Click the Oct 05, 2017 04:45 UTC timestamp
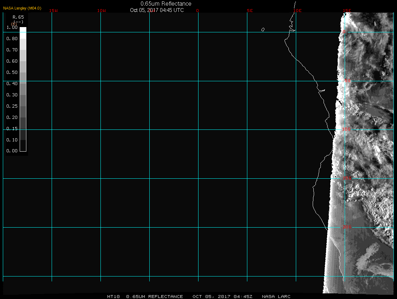 tap(157, 10)
